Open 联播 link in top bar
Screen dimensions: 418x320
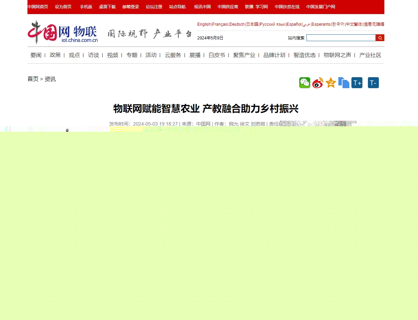249,7
